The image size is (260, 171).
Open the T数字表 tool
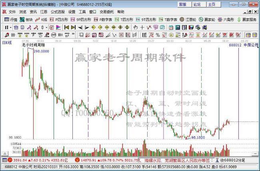(x=168, y=20)
